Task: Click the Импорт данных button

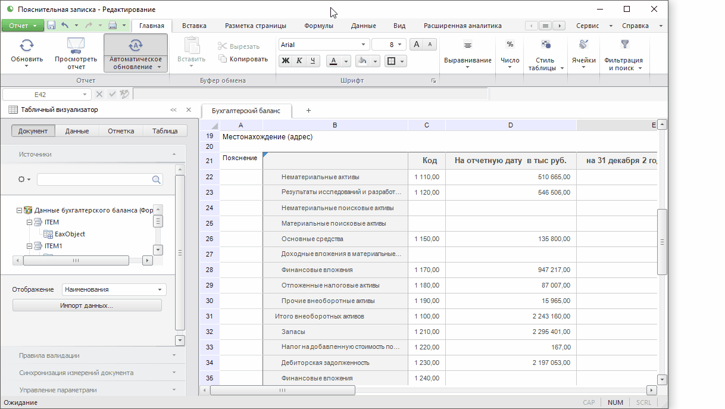Action: coord(87,305)
